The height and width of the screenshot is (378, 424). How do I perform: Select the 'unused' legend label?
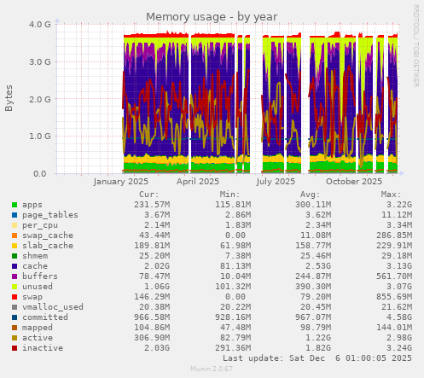point(38,287)
